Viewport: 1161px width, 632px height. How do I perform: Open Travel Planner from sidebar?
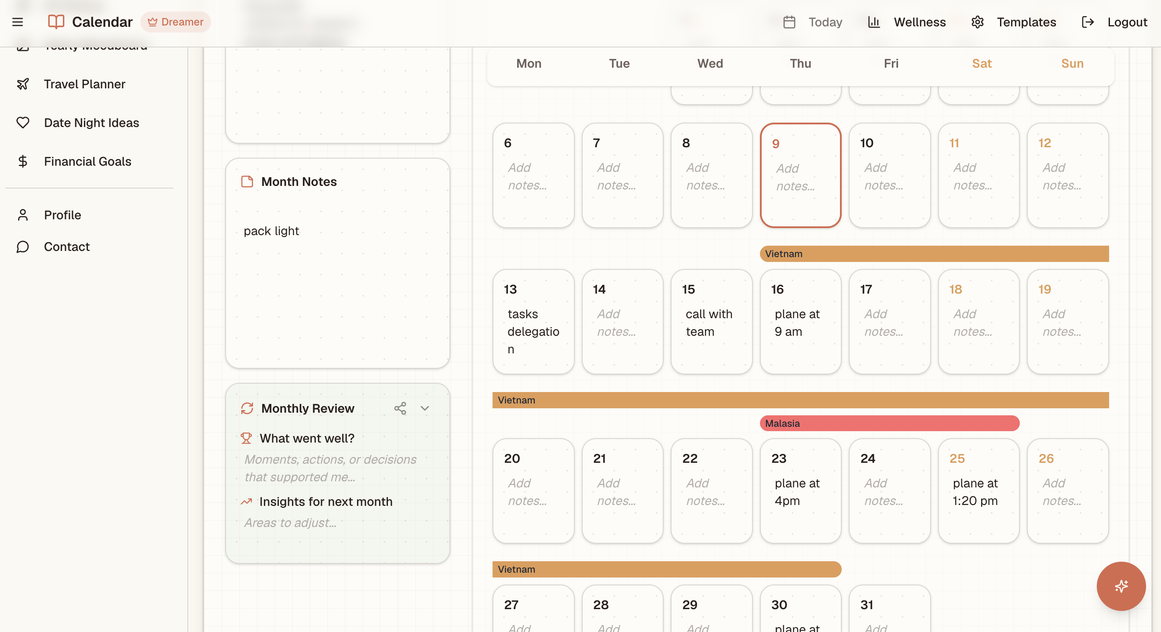(x=84, y=84)
